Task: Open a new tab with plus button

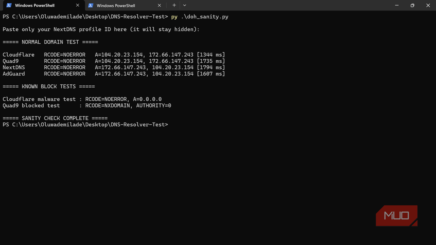Action: pos(174,5)
